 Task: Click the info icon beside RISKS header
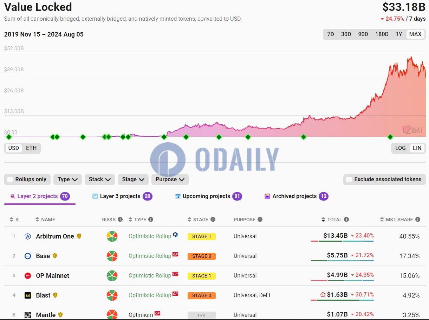point(120,220)
